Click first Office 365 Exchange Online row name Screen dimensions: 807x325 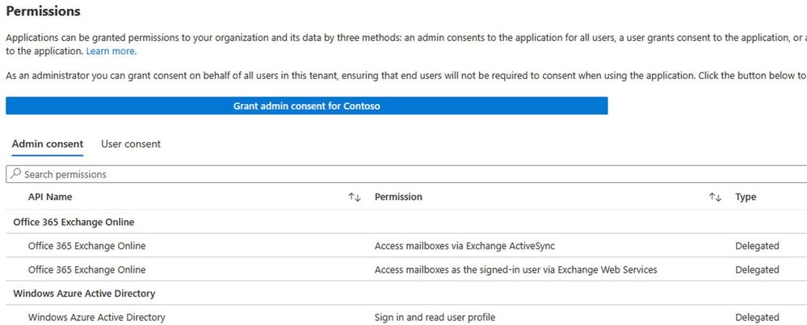pyautogui.click(x=86, y=246)
